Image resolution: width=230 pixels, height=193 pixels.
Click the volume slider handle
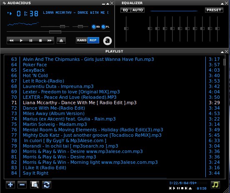pos(62,27)
